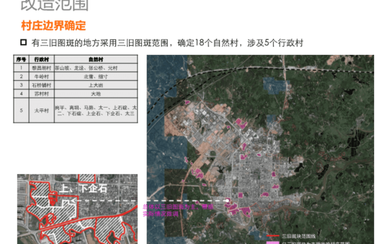The height and width of the screenshot is (244, 387).
Task: Click the bullet sentence mentioning 18个自然村
Action: (x=167, y=43)
